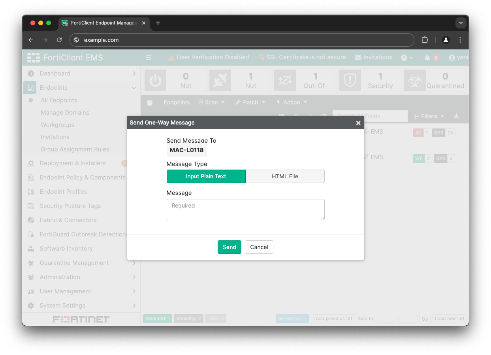The image size is (491, 355).
Task: Open notifications bell icon
Action: tap(427, 58)
